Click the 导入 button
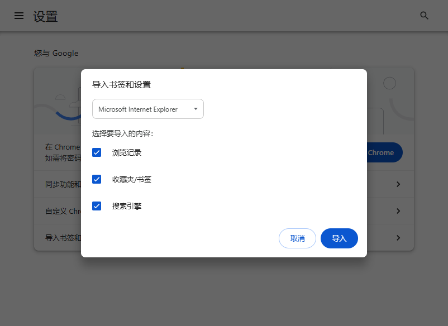Image resolution: width=448 pixels, height=326 pixels. 339,238
